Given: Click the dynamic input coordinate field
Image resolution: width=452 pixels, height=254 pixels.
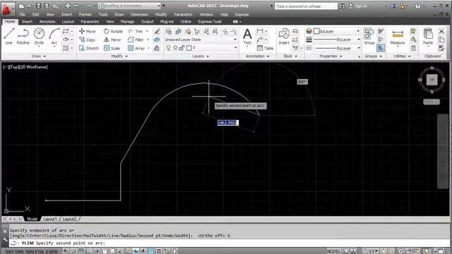Looking at the screenshot, I should tap(227, 123).
